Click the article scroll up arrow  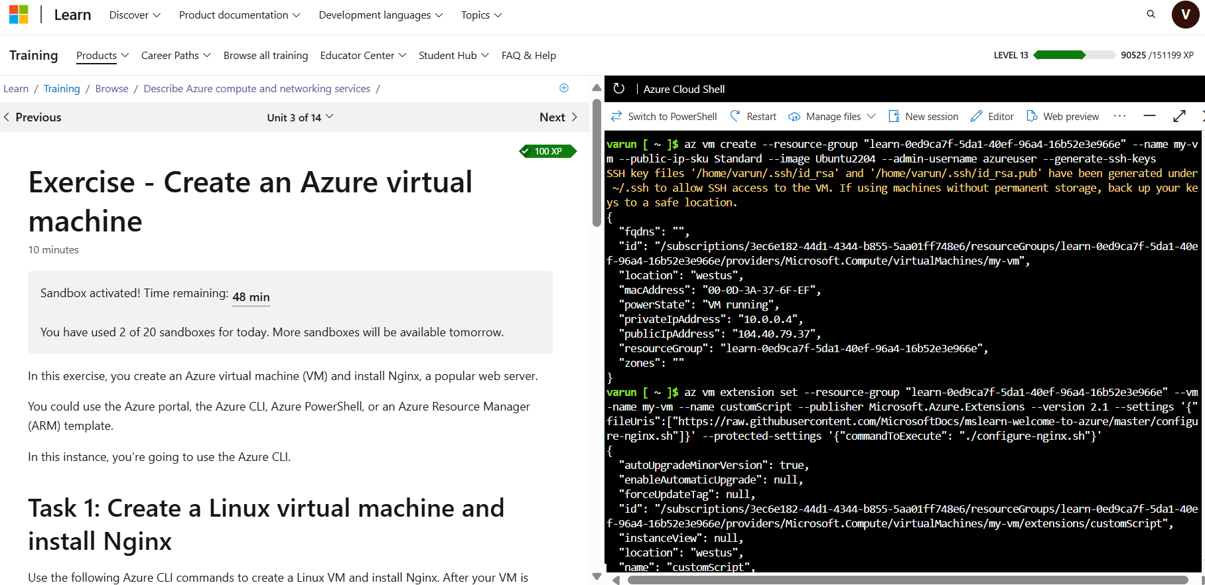(597, 88)
